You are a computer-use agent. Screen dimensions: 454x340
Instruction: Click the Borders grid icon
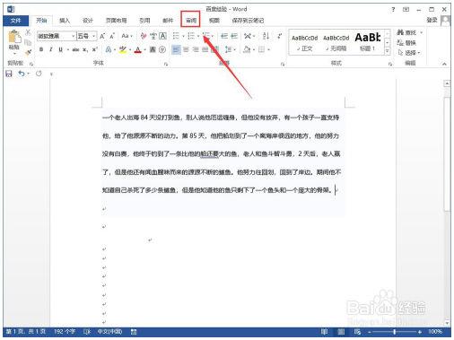(x=261, y=49)
